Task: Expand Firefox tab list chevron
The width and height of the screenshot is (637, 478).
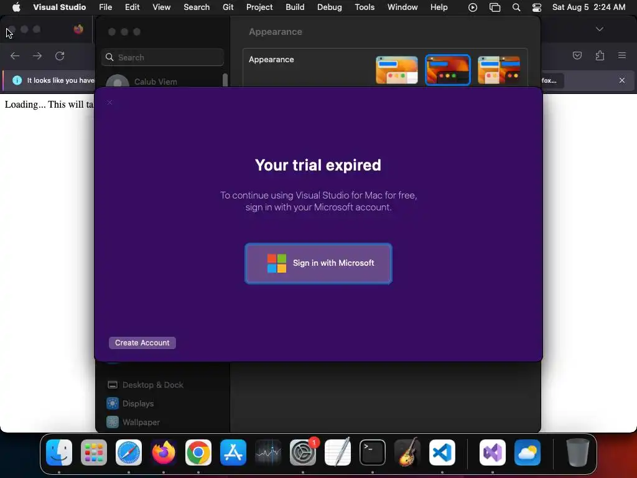Action: click(600, 29)
